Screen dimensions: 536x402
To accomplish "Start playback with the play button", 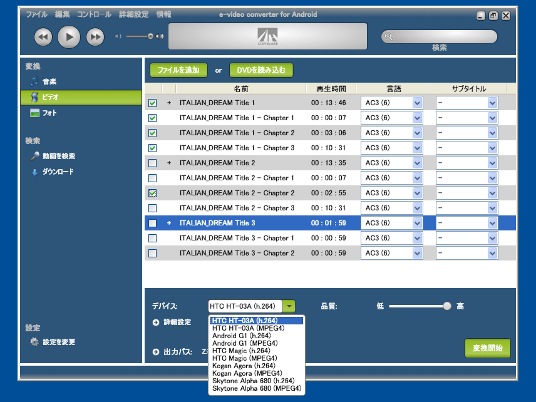I will tap(69, 37).
